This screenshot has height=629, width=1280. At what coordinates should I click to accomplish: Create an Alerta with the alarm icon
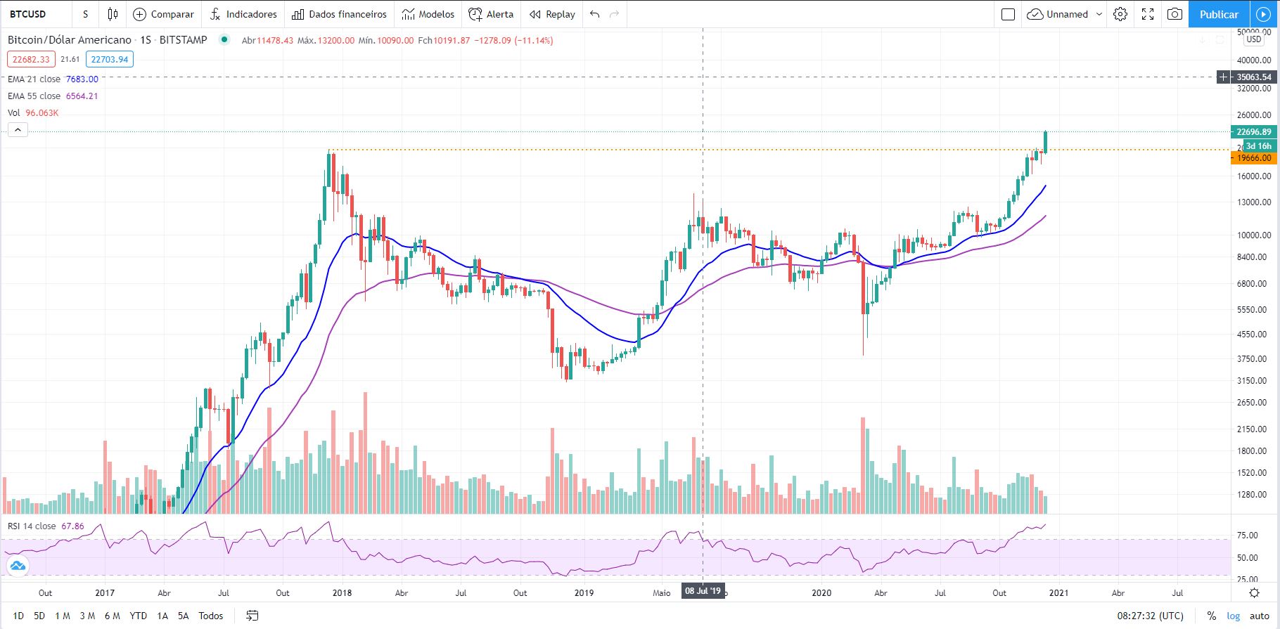coord(491,14)
